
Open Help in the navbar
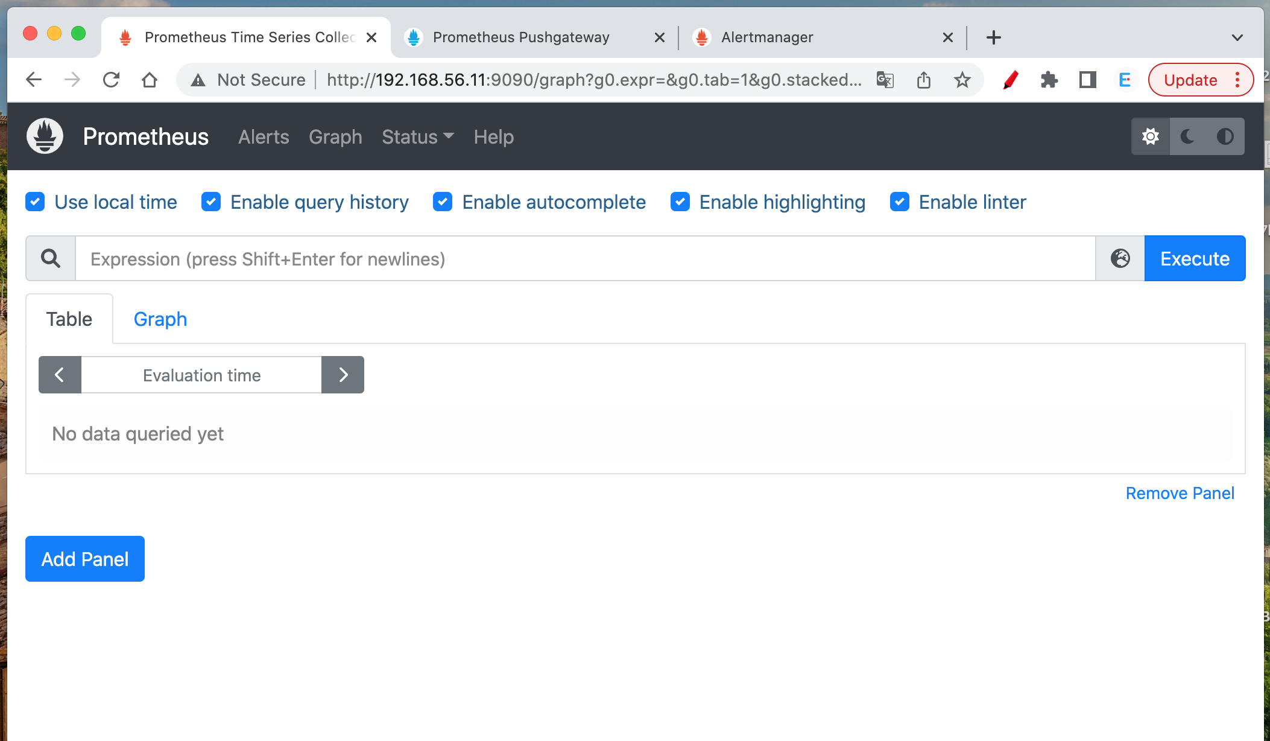pyautogui.click(x=494, y=137)
